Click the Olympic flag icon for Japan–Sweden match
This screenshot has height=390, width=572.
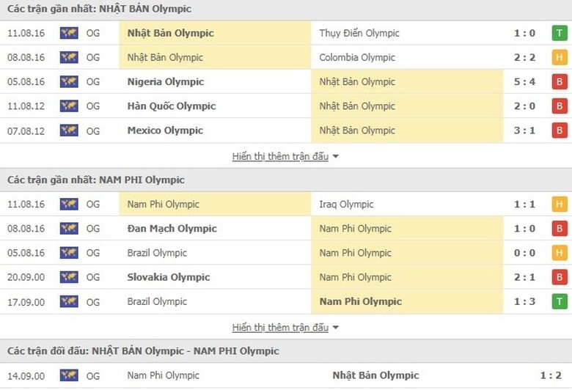point(69,33)
